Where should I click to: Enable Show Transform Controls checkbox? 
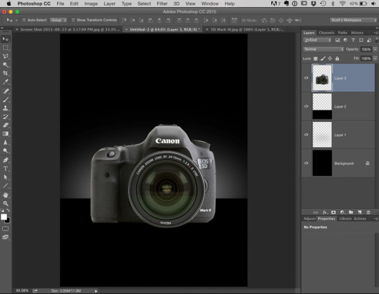[73, 20]
